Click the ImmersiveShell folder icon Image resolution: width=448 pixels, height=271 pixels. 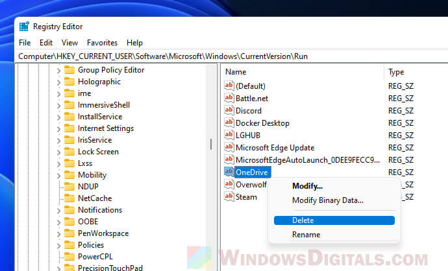(x=69, y=105)
